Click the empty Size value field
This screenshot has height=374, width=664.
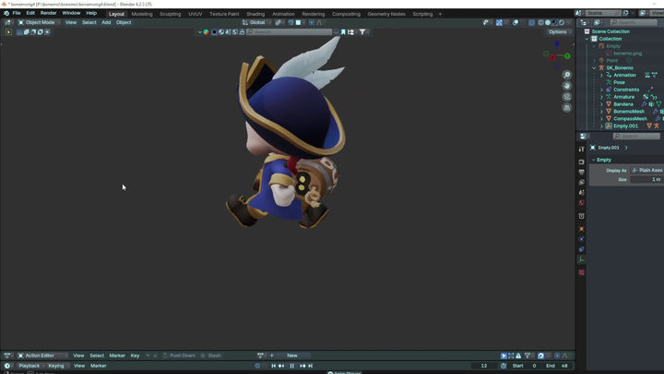coord(647,179)
